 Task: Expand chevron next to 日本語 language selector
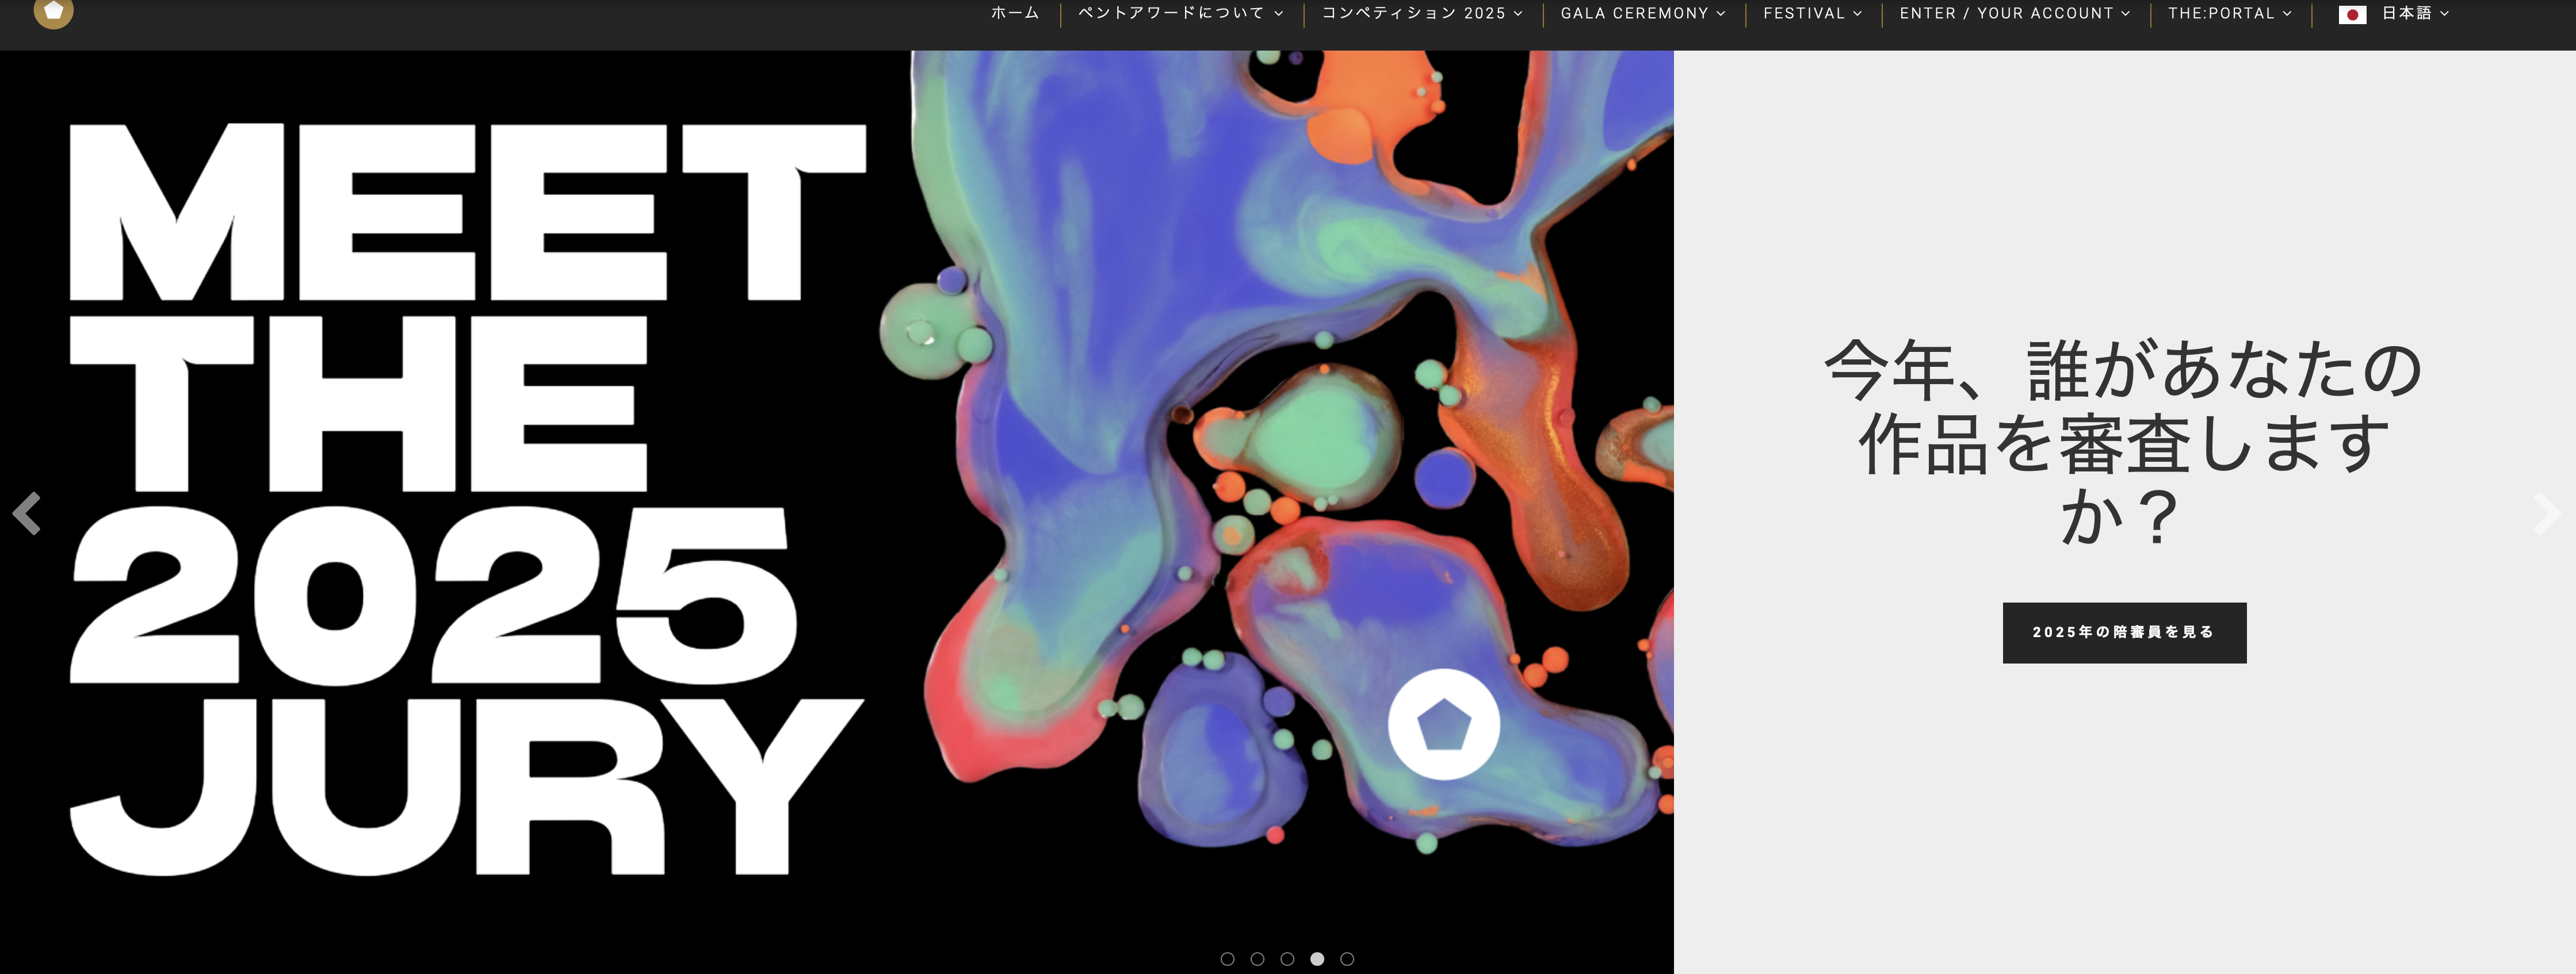(x=2444, y=14)
